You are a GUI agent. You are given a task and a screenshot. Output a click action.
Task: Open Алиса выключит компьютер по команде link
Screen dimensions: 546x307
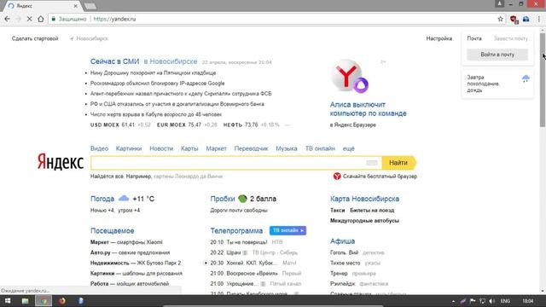click(368, 109)
